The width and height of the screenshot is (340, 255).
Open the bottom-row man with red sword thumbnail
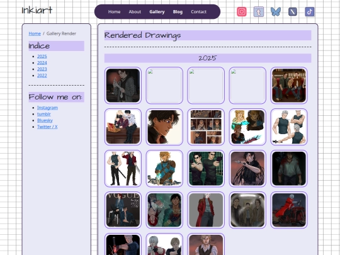(123, 244)
